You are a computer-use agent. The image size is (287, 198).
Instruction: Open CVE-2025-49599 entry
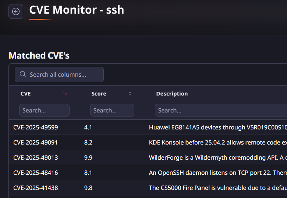tap(36, 127)
